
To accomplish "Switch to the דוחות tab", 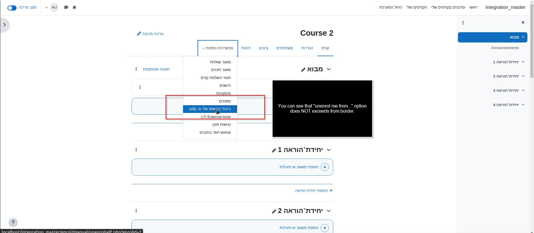I will coord(246,48).
